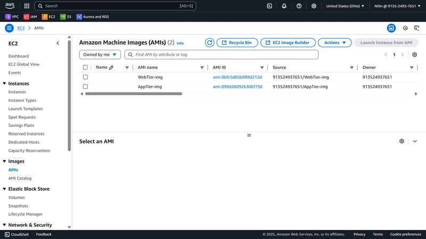This screenshot has height=239, width=426.
Task: Sort by the AMI ID column
Action: click(x=262, y=67)
